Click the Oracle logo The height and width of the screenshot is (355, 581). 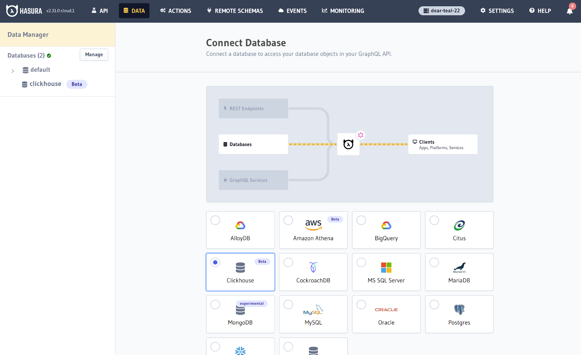(x=386, y=310)
